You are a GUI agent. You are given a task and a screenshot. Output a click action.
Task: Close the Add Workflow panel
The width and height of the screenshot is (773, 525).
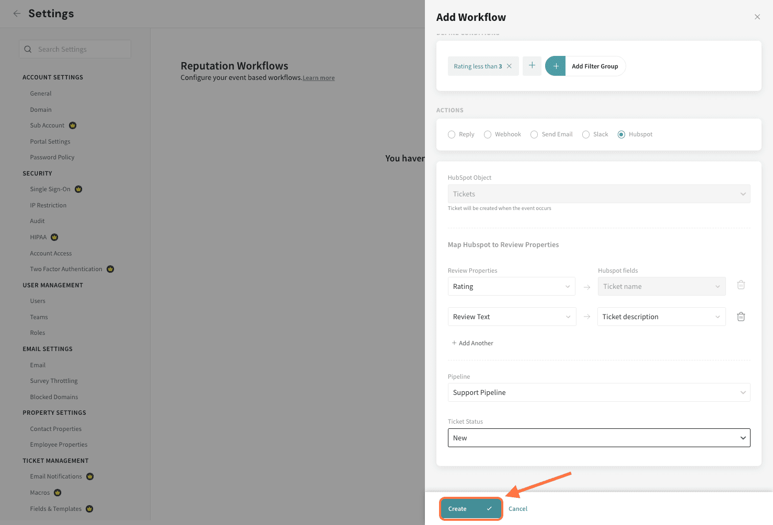[757, 17]
